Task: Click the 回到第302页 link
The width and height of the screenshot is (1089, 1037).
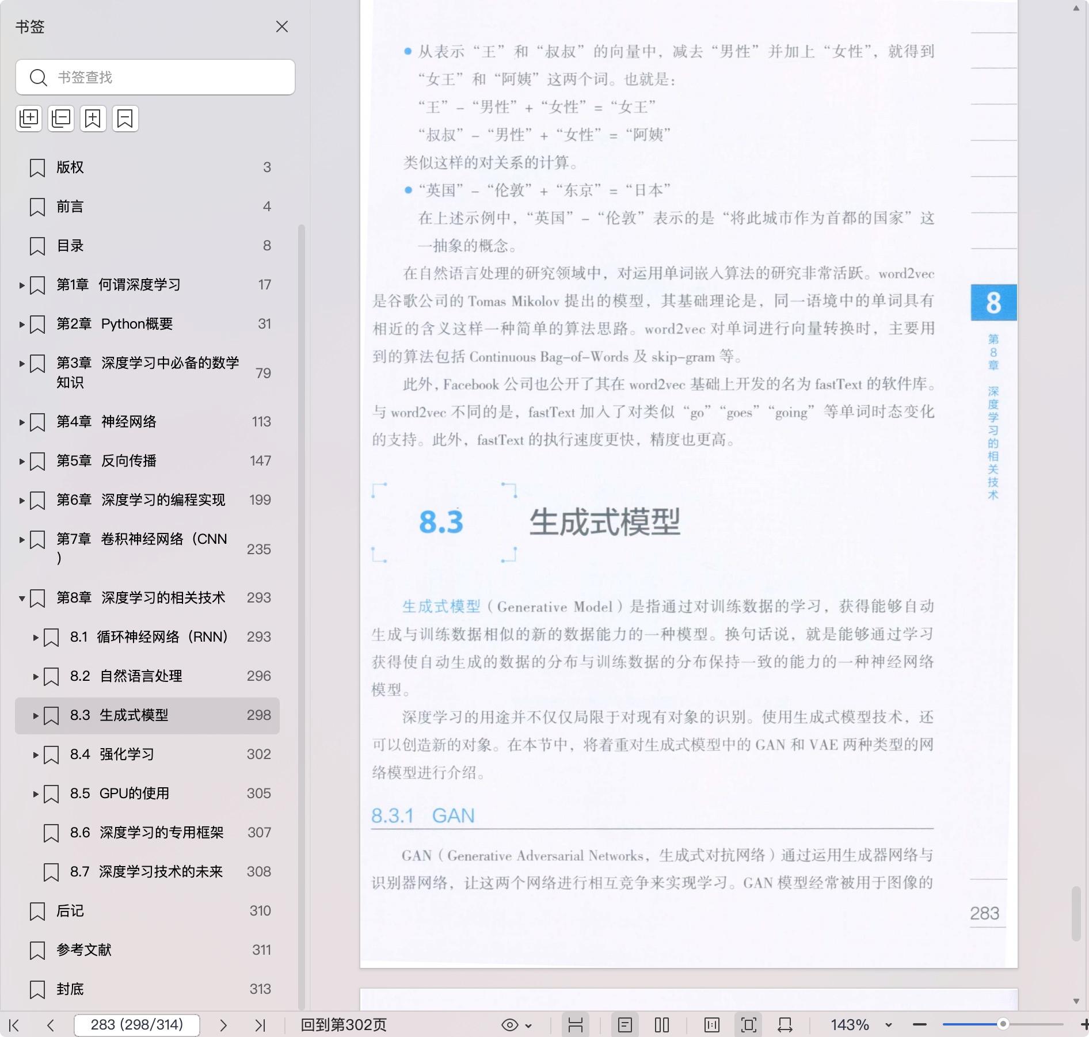Action: tap(344, 1025)
